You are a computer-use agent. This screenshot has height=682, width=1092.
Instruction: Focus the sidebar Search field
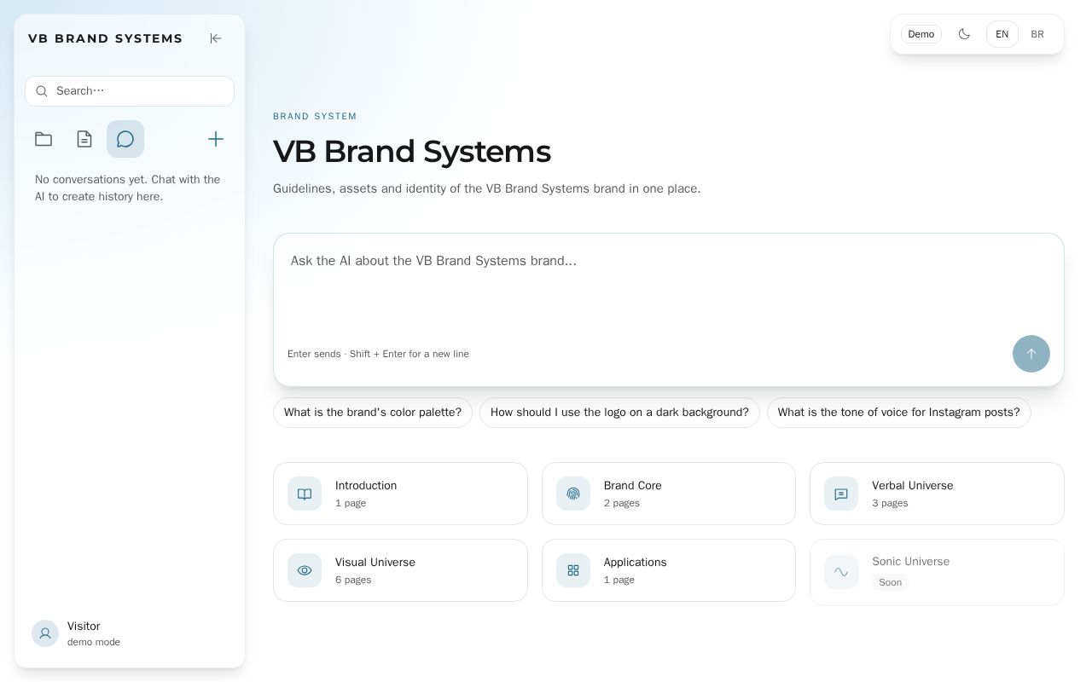pyautogui.click(x=130, y=91)
